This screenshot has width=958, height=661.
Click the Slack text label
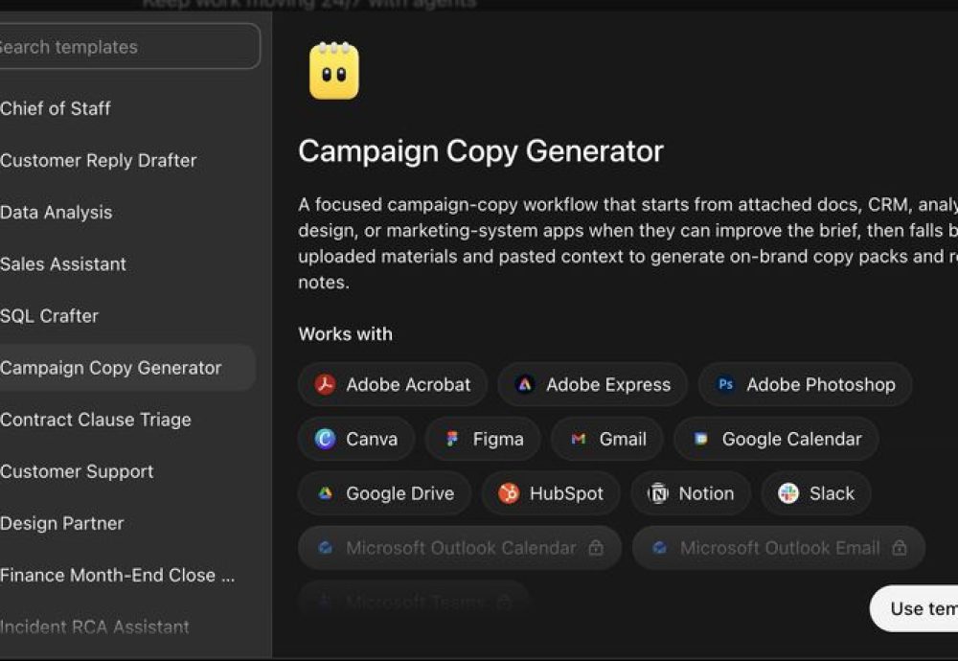tap(832, 493)
